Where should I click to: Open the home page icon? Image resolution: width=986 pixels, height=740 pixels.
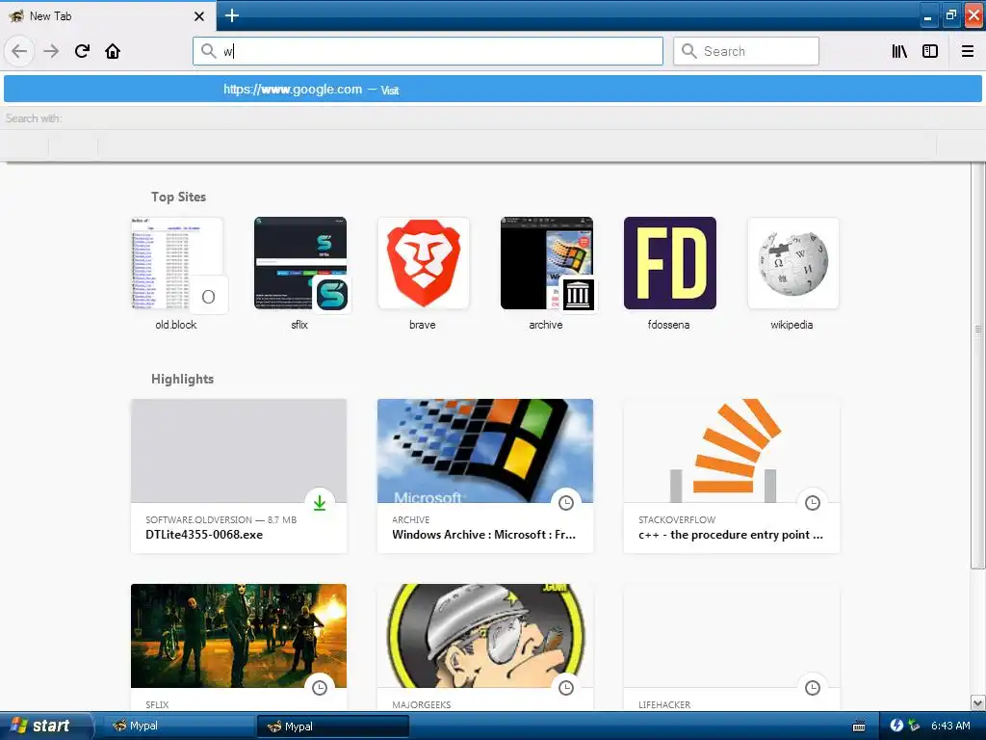point(113,51)
